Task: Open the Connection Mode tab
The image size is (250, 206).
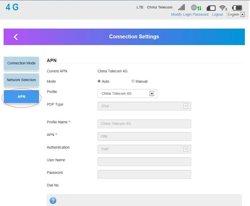Action: 21,63
